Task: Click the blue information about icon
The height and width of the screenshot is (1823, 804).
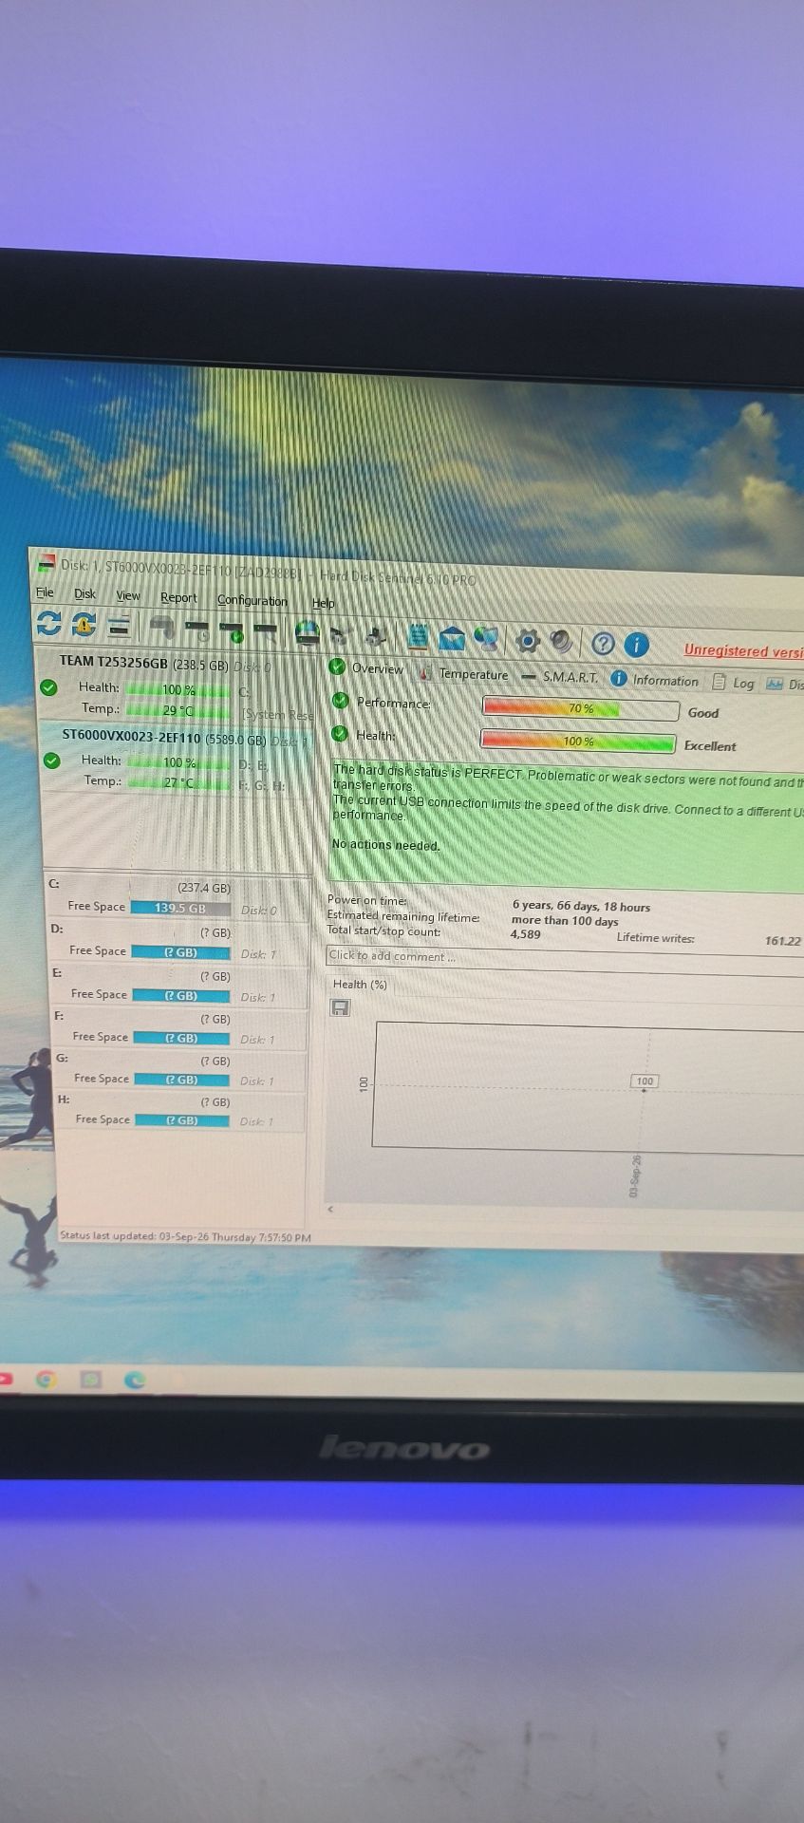Action: tap(636, 645)
